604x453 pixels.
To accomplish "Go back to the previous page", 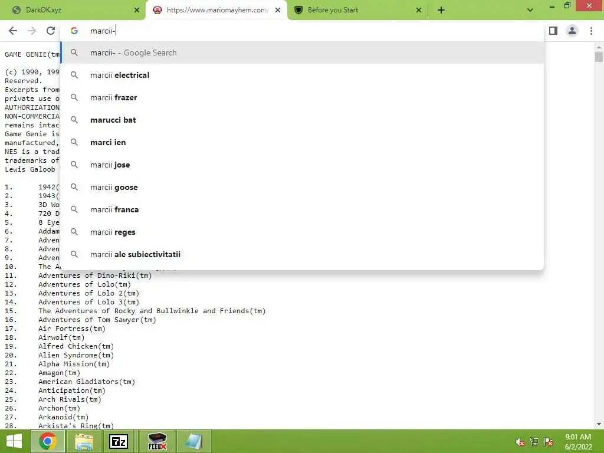I will coord(13,31).
